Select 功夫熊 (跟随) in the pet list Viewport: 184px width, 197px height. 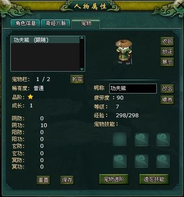(45, 40)
